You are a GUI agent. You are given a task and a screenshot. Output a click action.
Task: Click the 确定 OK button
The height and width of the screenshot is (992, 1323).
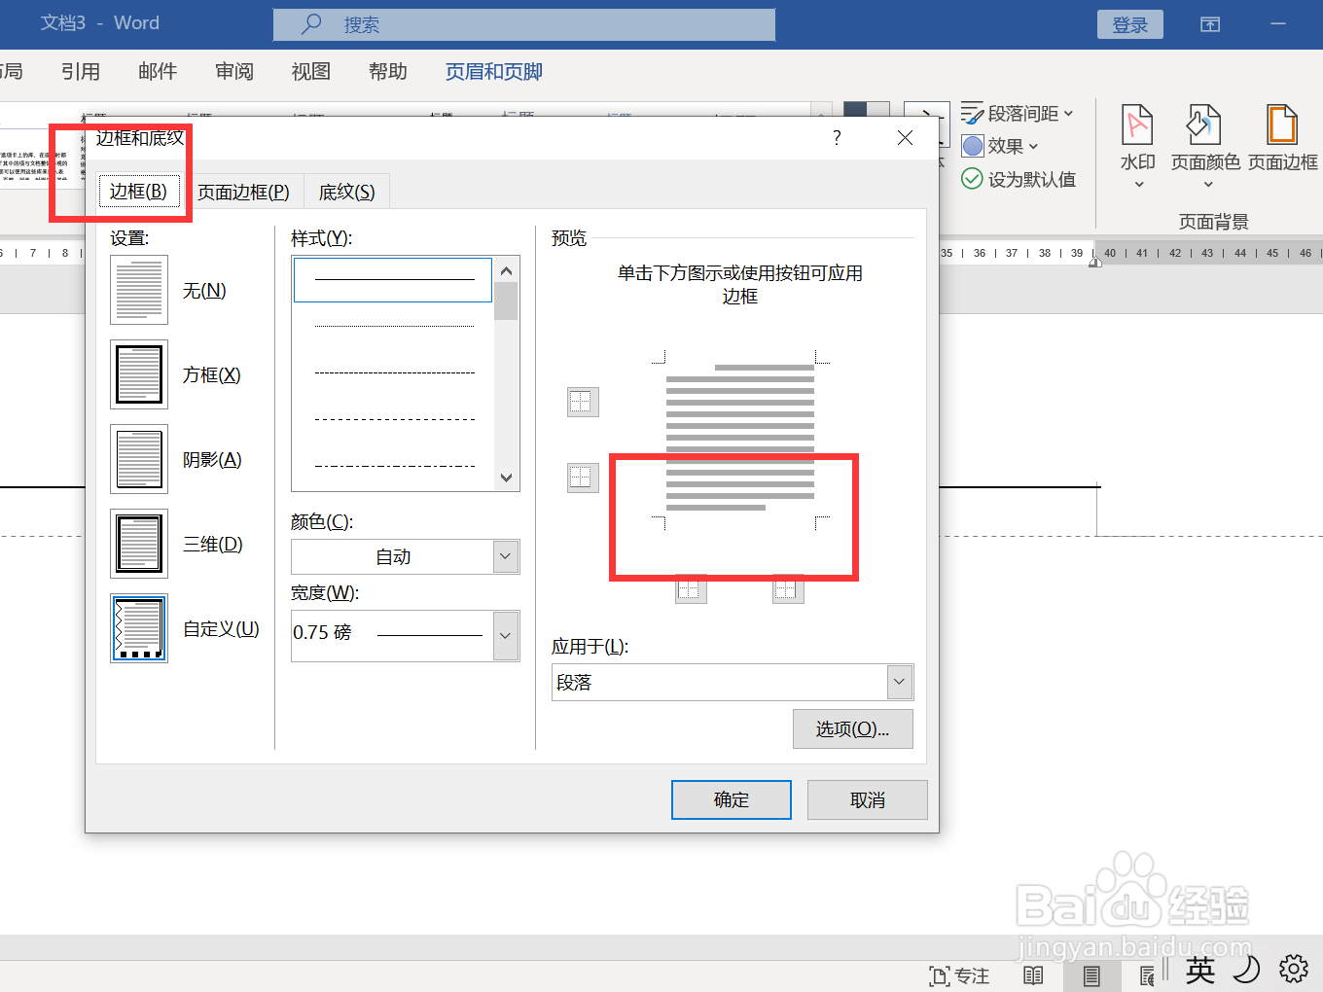click(732, 799)
